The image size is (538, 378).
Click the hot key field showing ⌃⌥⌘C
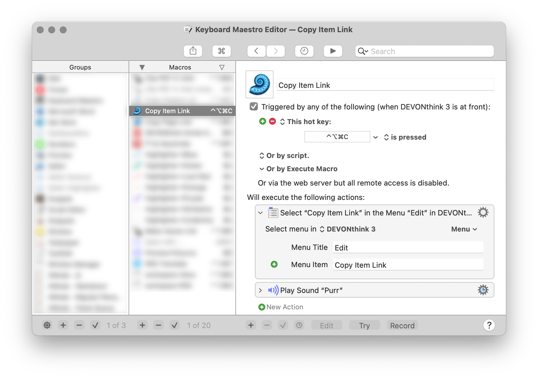337,137
